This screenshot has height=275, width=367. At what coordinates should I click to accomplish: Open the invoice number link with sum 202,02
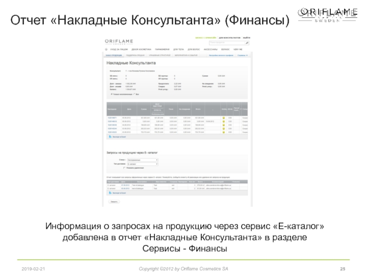[112, 129]
